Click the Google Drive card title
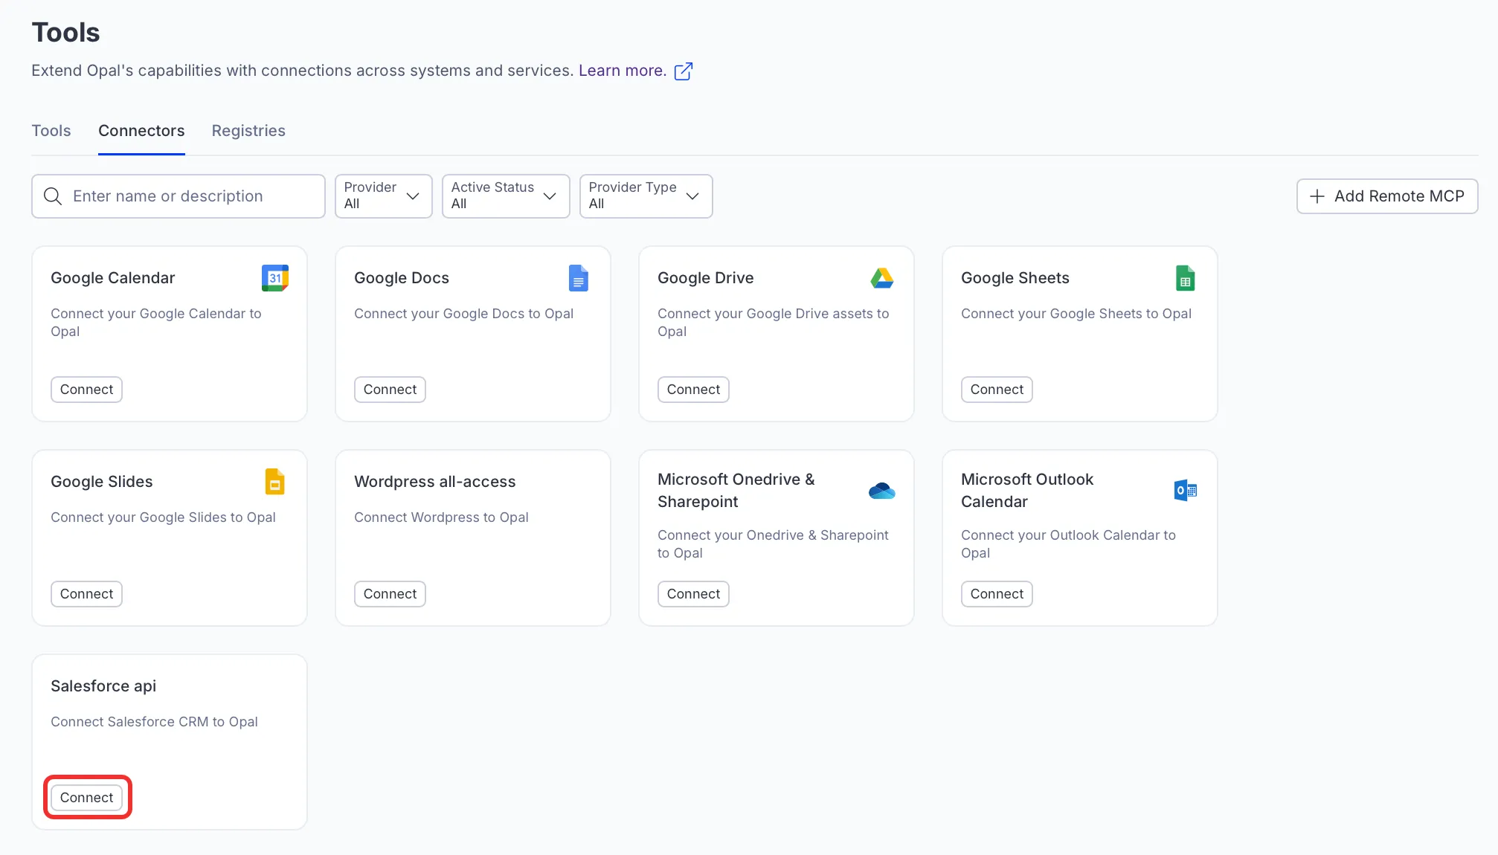The height and width of the screenshot is (855, 1498). [x=706, y=278]
